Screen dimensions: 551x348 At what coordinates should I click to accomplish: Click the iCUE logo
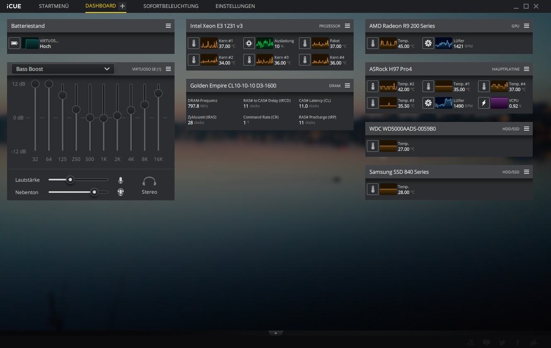coord(14,6)
